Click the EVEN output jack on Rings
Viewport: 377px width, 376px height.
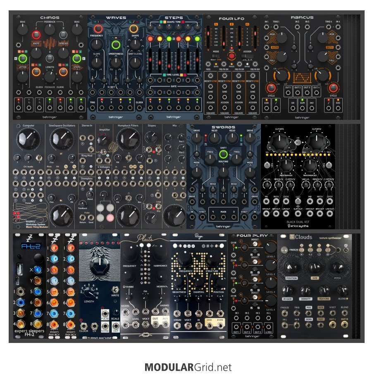[x=220, y=326]
